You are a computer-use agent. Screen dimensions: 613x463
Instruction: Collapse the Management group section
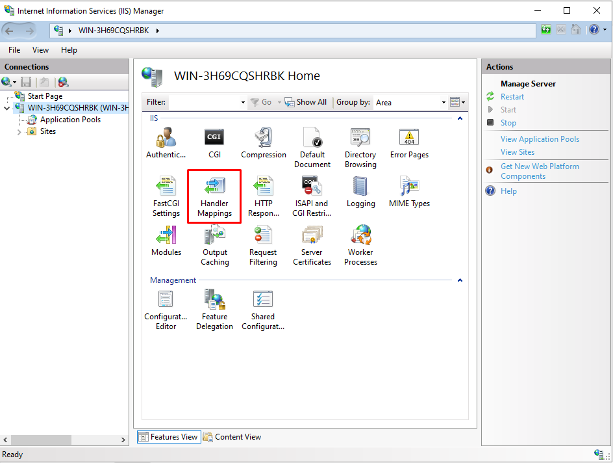coord(460,280)
